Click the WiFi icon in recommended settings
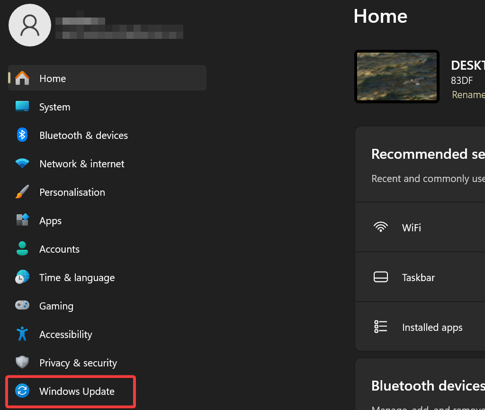This screenshot has width=485, height=410. [x=381, y=227]
